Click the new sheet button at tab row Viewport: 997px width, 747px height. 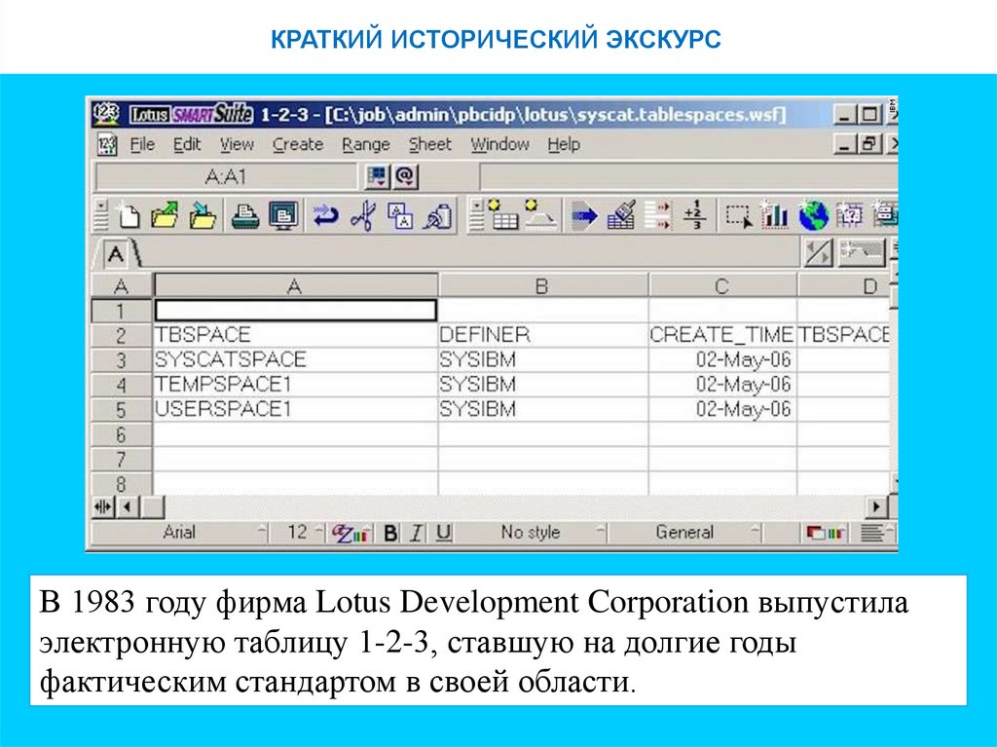tap(863, 252)
